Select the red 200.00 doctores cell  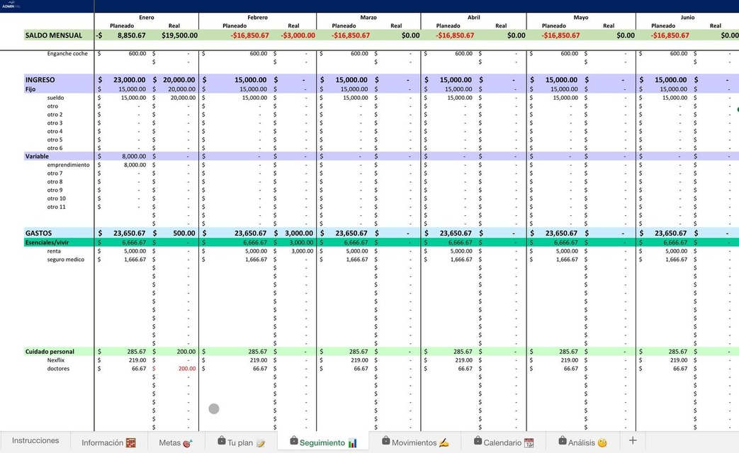(187, 369)
